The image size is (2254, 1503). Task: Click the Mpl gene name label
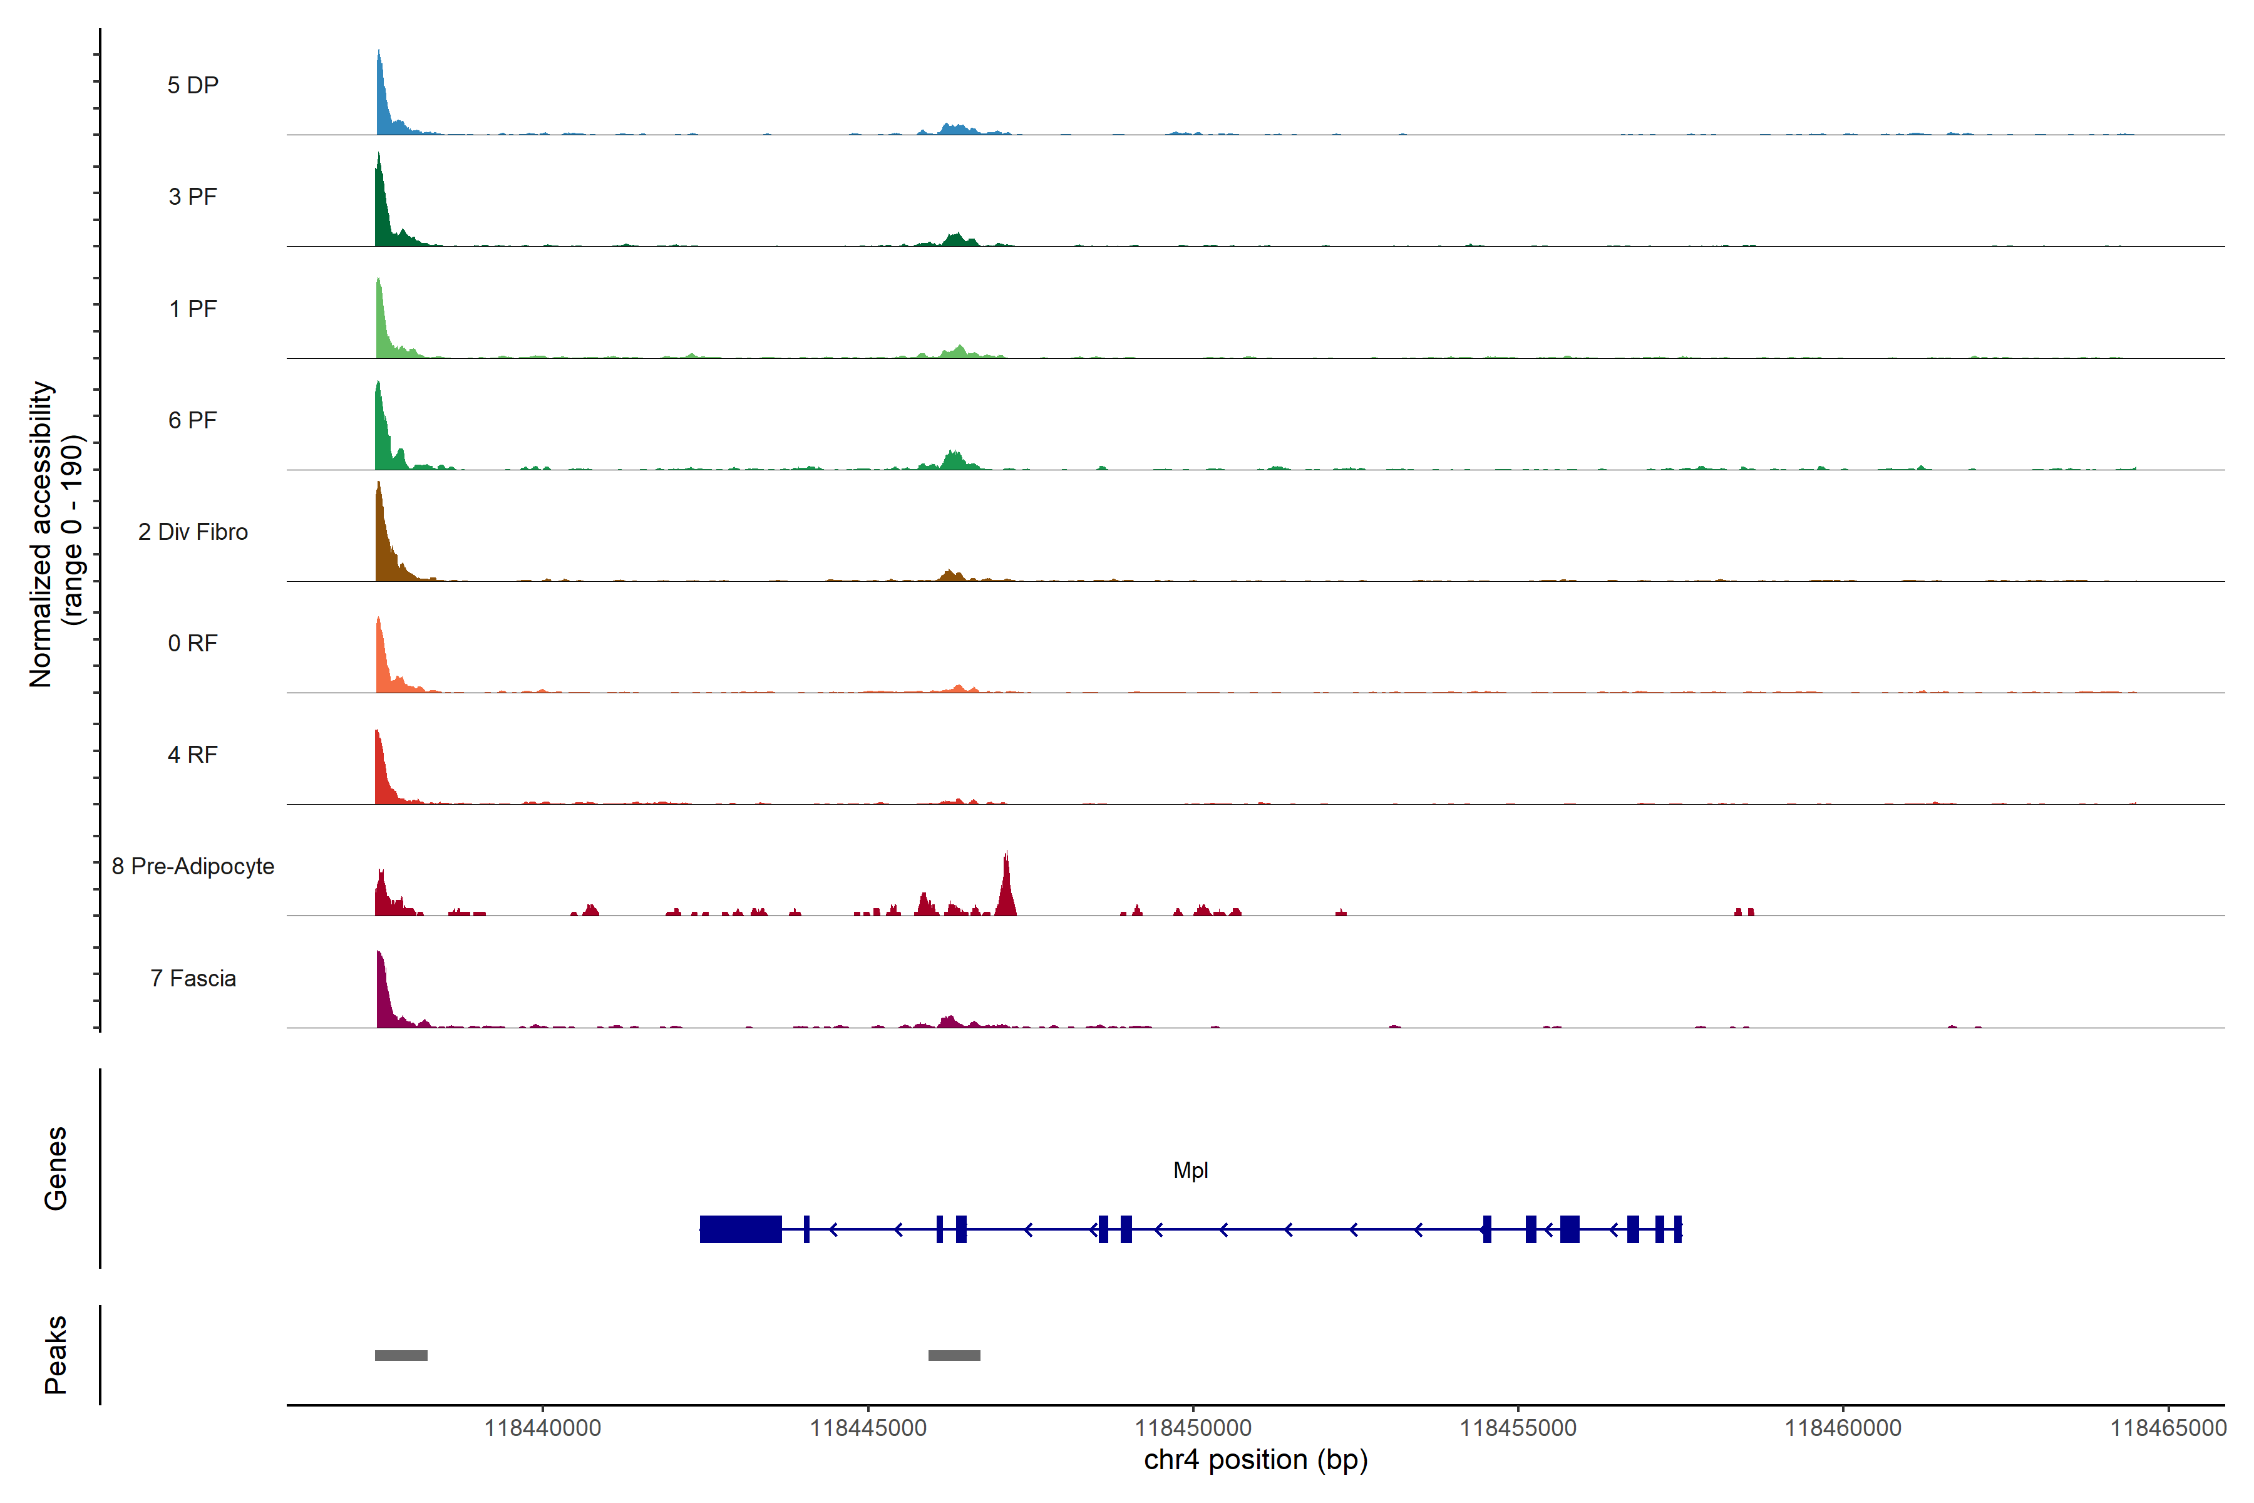(x=1190, y=1170)
